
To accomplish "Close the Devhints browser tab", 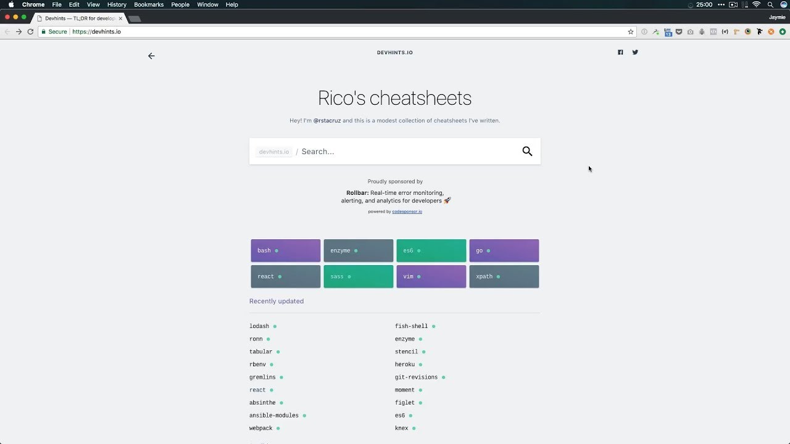I will (120, 18).
